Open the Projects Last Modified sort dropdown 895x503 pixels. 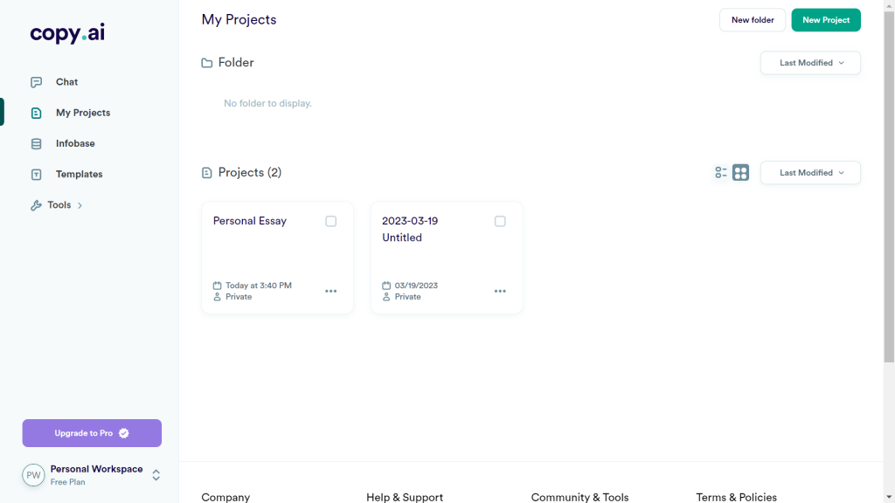click(809, 172)
